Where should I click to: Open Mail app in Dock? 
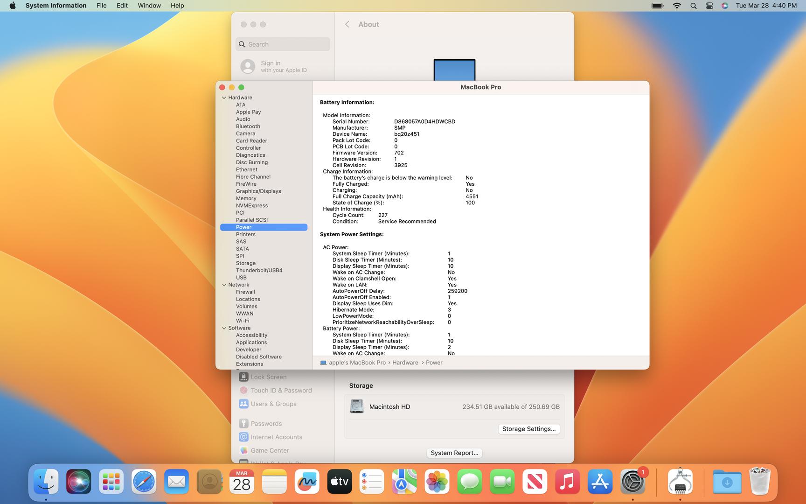coord(176,482)
